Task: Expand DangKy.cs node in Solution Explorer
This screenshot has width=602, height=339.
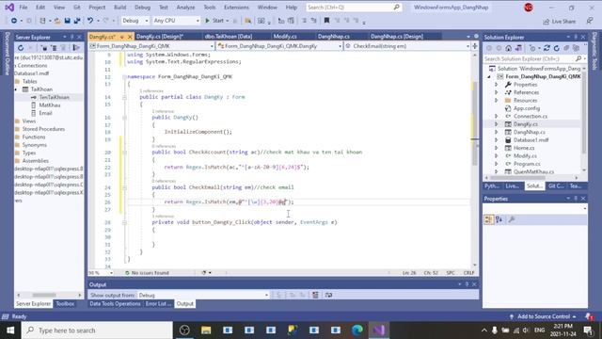Action: (496, 124)
